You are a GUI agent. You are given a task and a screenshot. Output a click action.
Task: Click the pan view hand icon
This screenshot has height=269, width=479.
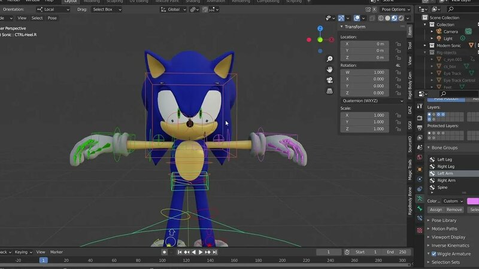330,69
